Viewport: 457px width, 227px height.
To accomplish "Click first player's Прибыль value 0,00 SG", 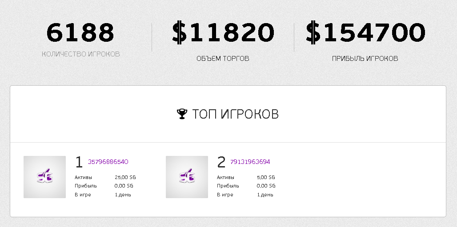I will [x=124, y=186].
